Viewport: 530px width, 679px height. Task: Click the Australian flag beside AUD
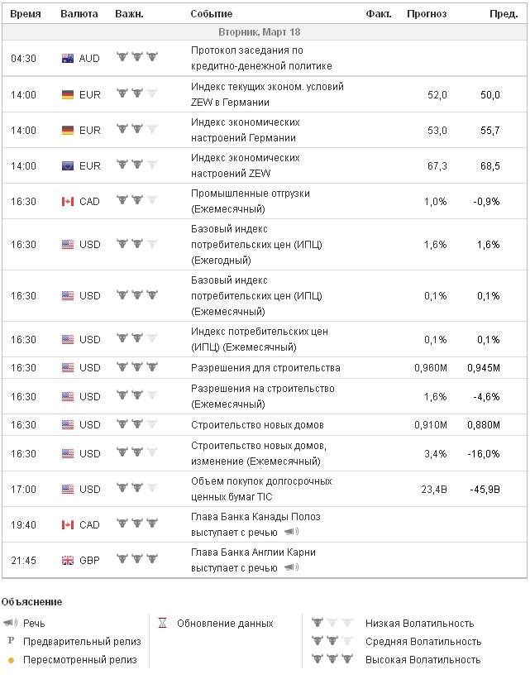pyautogui.click(x=68, y=59)
